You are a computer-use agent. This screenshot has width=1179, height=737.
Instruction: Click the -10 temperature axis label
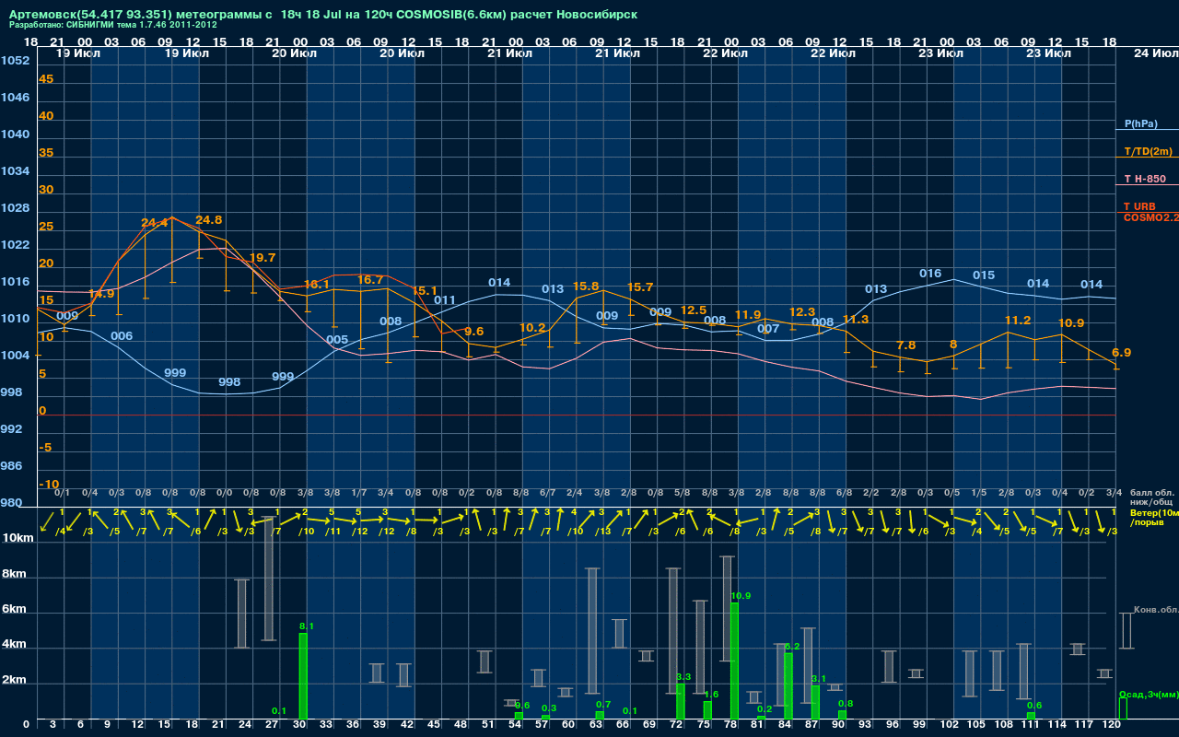click(x=49, y=485)
